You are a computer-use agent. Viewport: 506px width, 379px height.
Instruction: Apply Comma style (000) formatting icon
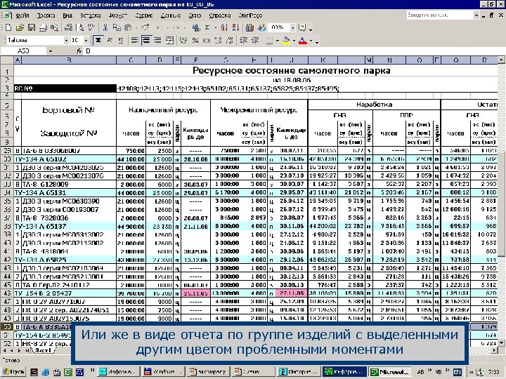coord(207,40)
